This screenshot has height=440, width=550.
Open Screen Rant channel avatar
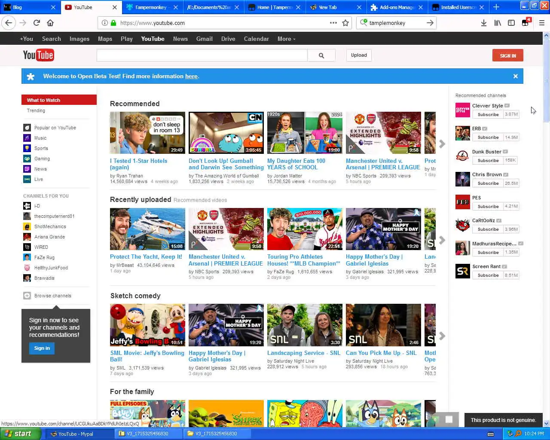[x=463, y=271]
